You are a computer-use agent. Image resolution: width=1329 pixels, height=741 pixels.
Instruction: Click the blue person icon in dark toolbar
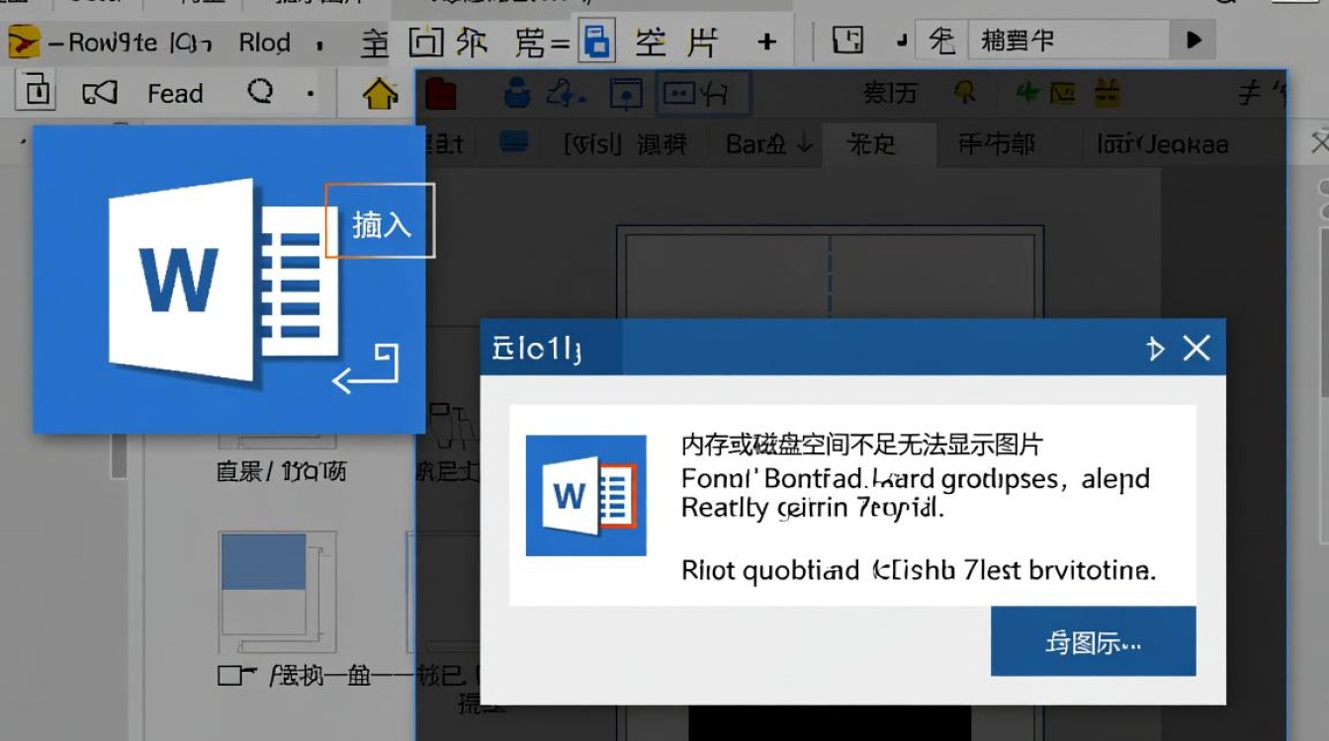point(516,93)
